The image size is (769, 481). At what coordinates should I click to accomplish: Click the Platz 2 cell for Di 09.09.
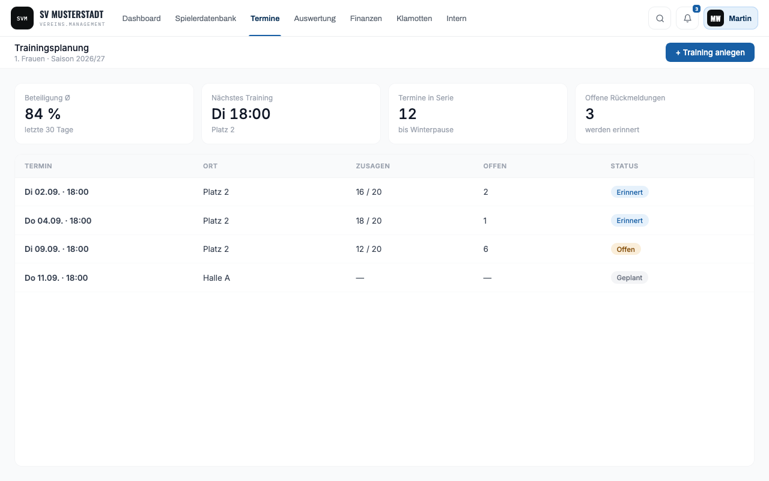pyautogui.click(x=216, y=249)
